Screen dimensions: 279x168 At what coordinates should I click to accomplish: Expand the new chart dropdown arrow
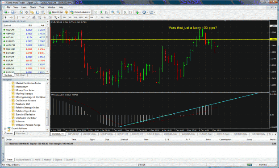pyautogui.click(x=8, y=12)
